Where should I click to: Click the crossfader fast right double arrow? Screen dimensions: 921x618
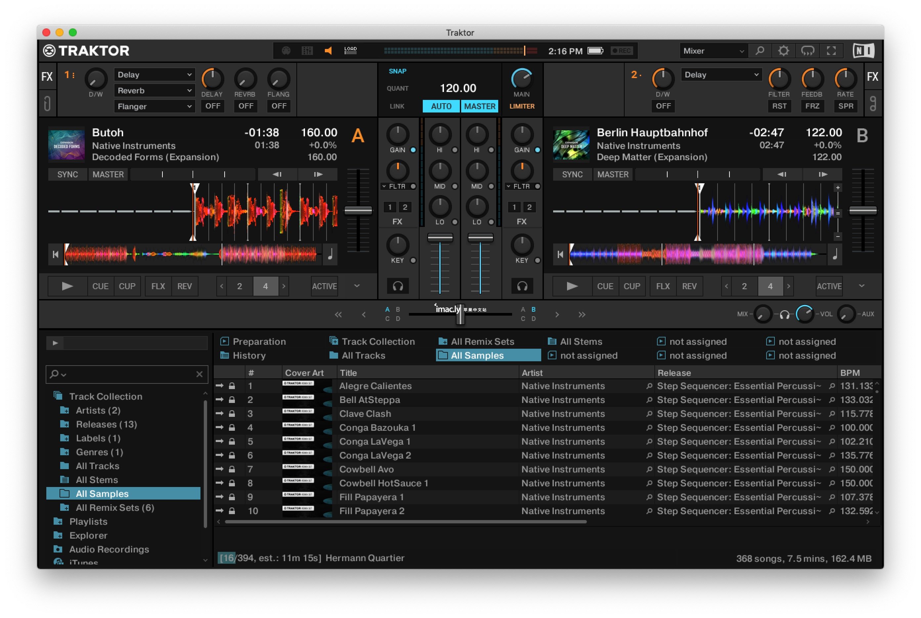582,315
